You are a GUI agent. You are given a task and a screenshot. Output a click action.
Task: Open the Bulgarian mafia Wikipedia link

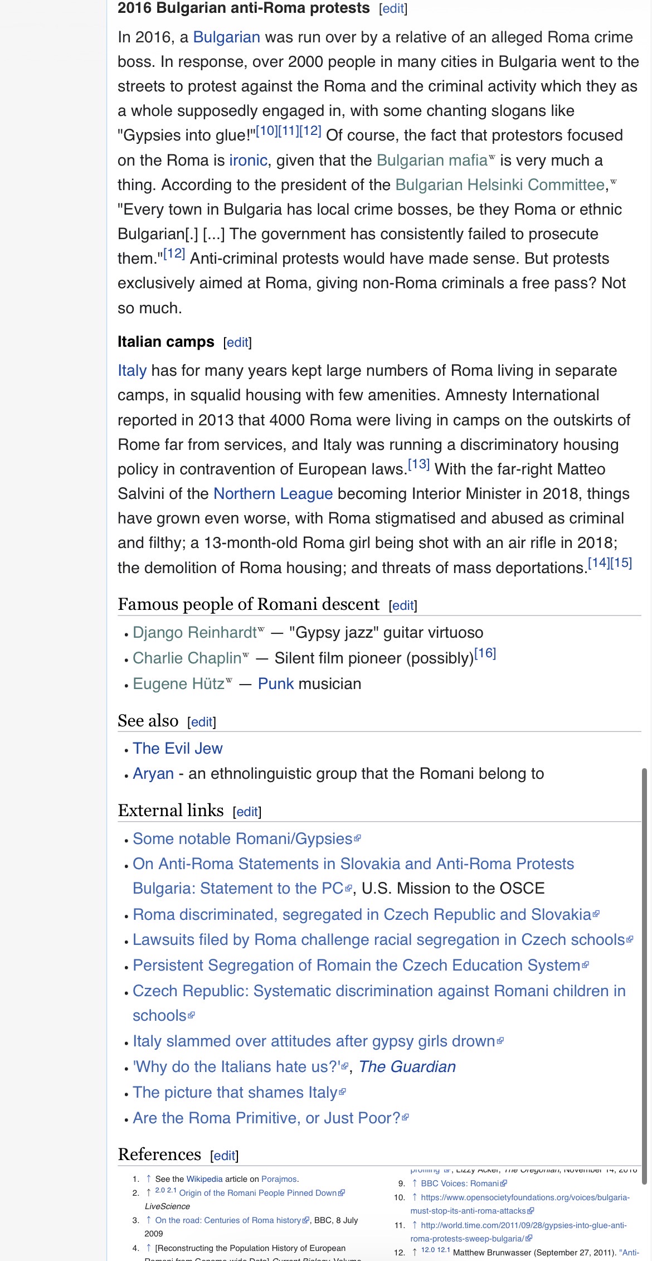(x=432, y=161)
